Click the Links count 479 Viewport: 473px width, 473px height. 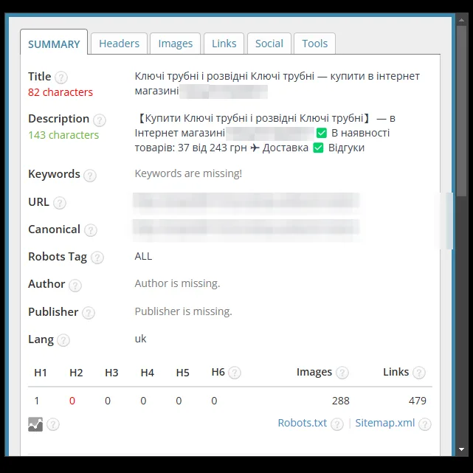(x=418, y=401)
